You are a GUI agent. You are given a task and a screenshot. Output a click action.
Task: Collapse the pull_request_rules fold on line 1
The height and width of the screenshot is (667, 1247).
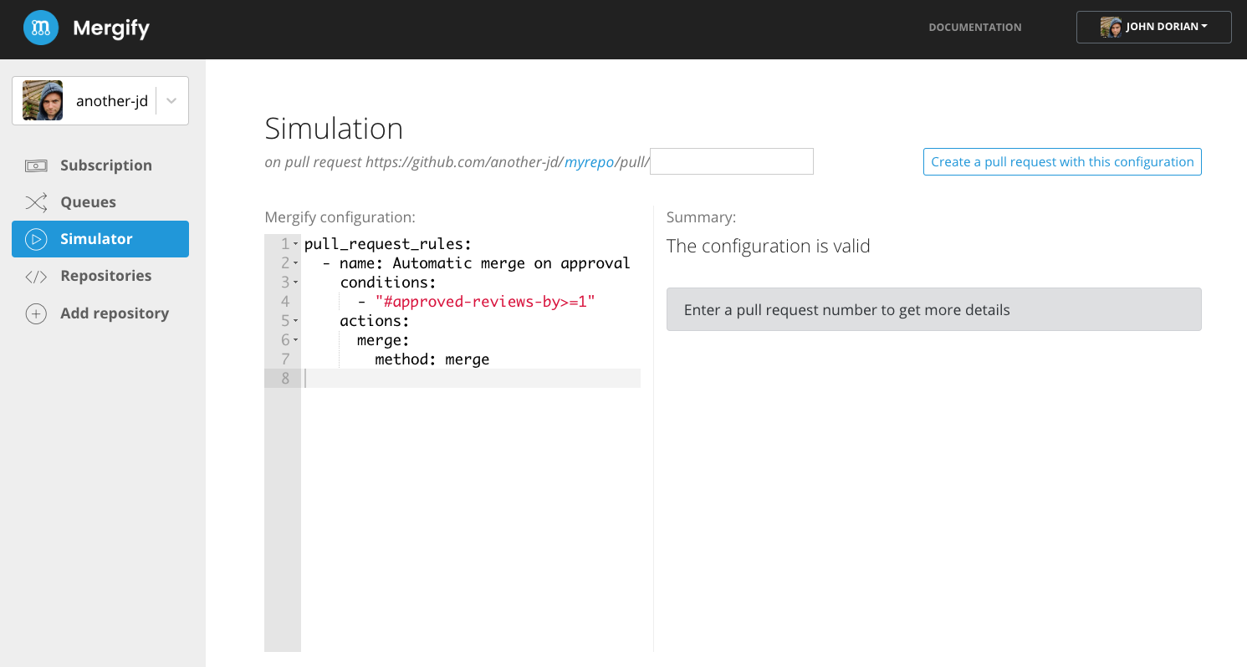pos(295,244)
